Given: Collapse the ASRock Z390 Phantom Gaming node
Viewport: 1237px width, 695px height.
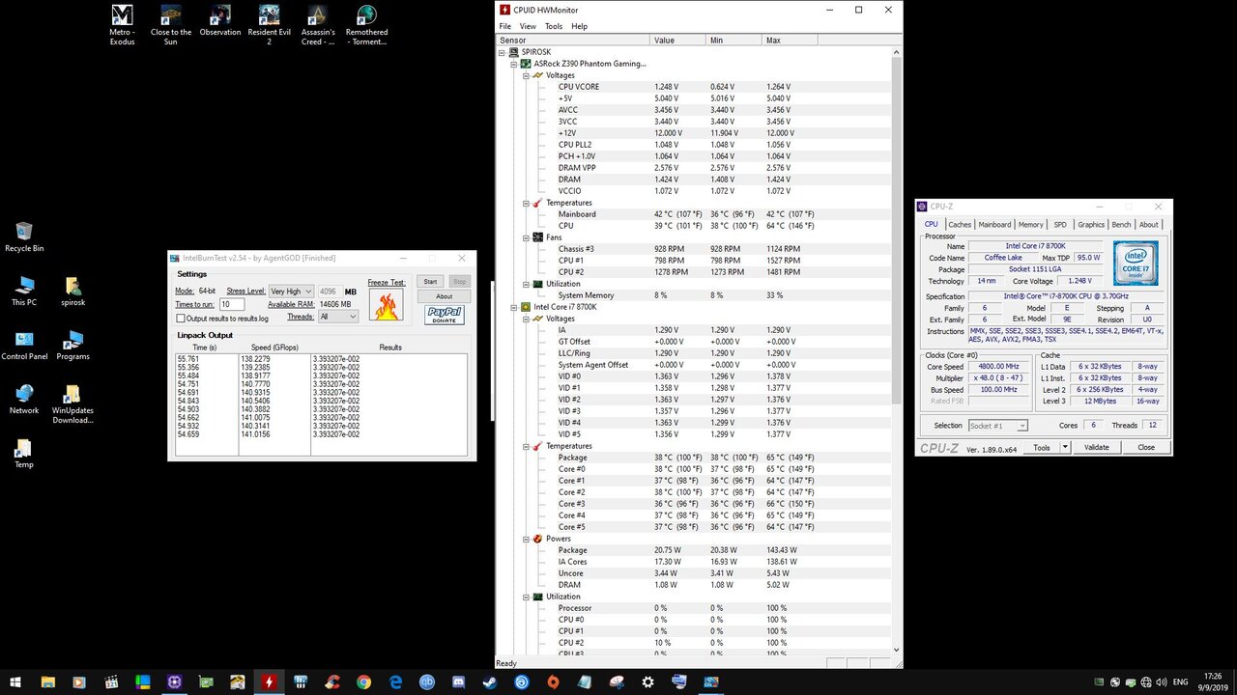Looking at the screenshot, I should [514, 64].
